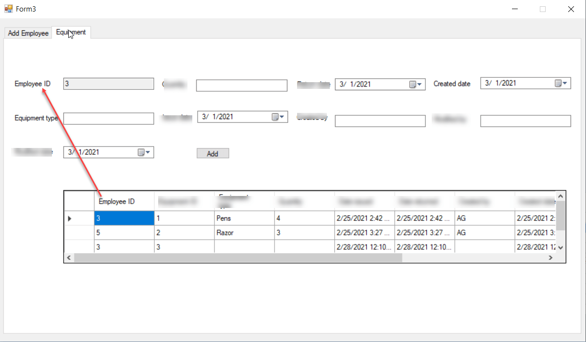This screenshot has height=342, width=586.
Task: Click the right arrow on the horizontal scrollbar
Action: [550, 257]
